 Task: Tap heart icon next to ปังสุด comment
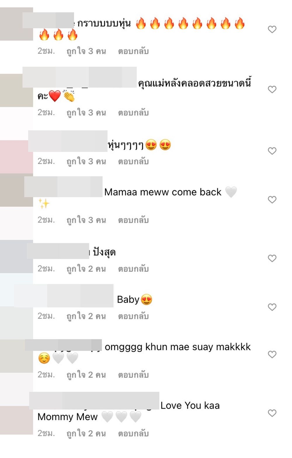pos(272,258)
